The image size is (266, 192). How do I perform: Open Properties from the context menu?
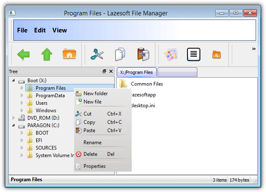(102, 166)
